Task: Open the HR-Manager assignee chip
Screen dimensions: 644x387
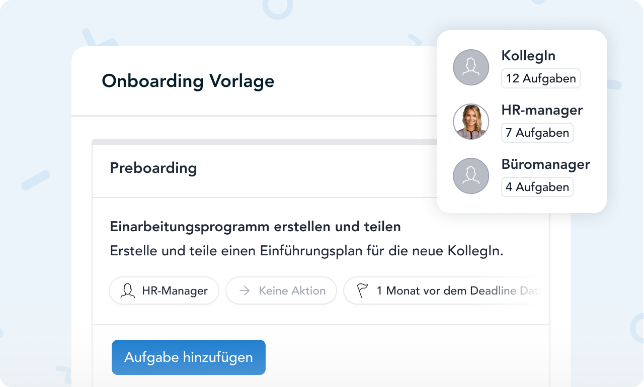Action: pos(164,291)
